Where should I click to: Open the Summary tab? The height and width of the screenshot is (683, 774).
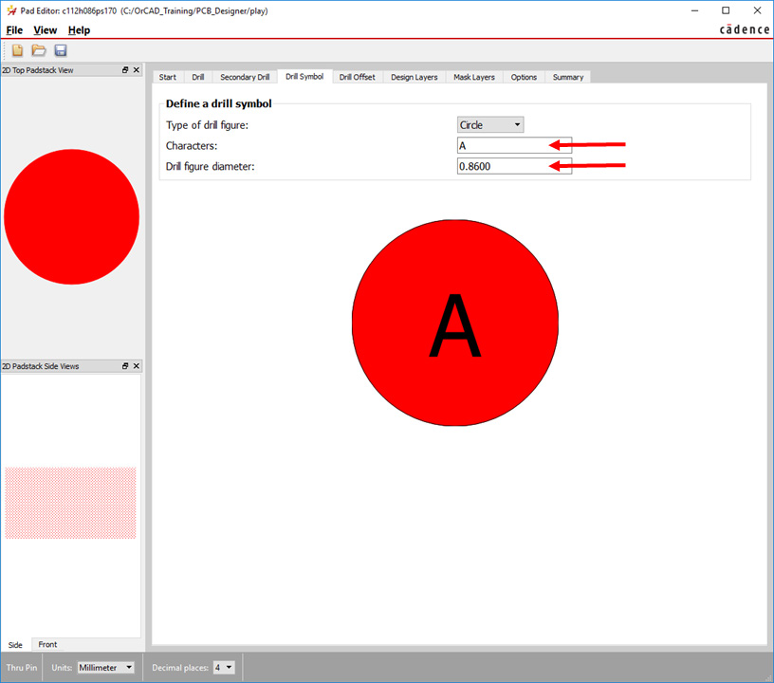click(568, 77)
